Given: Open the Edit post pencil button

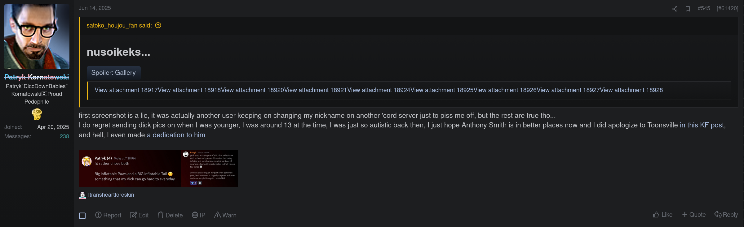Looking at the screenshot, I should (139, 215).
